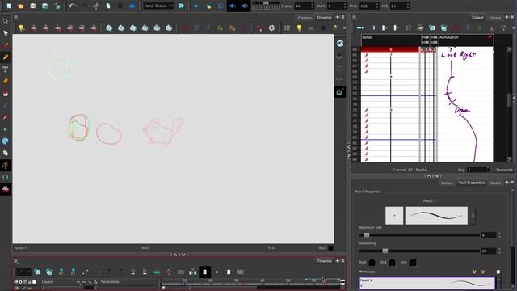Toggle the grid display icon
Image resolution: width=517 pixels, height=291 pixels.
288,28
